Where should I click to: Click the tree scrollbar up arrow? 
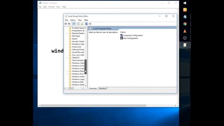pos(85,28)
